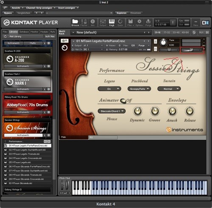The width and height of the screenshot is (212, 208).
Task: Toggle Instr Nav button
Action: (x=50, y=36)
